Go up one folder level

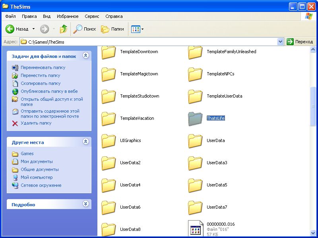[64, 29]
